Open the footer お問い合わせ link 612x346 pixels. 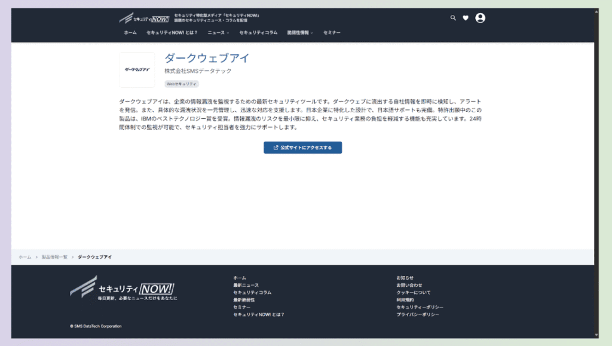409,285
